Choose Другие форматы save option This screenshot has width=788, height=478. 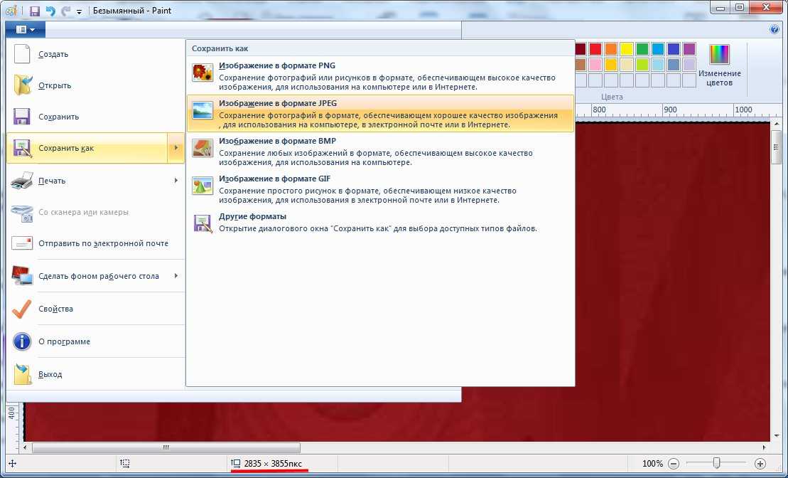[380, 223]
